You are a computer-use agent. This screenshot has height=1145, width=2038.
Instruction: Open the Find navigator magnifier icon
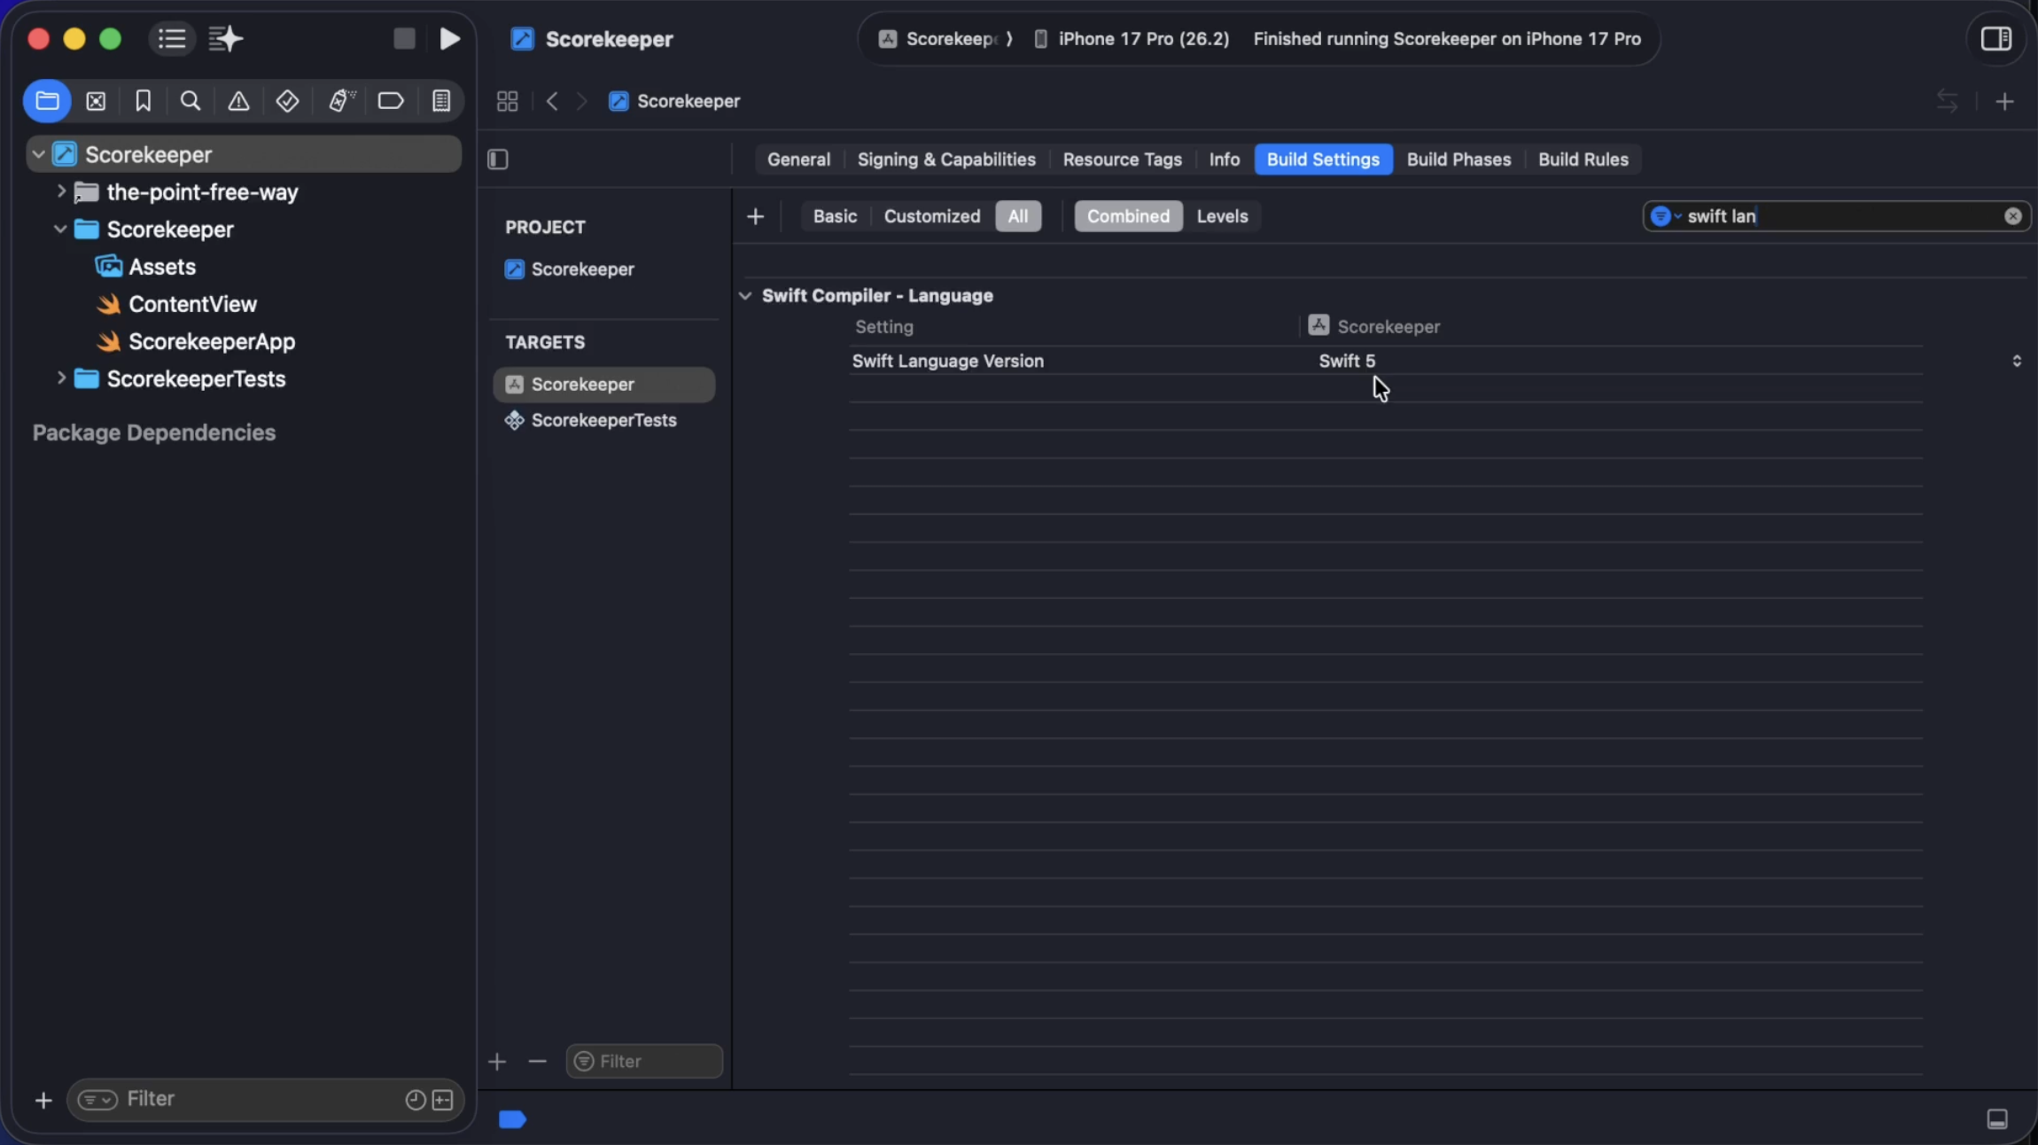[x=190, y=101]
